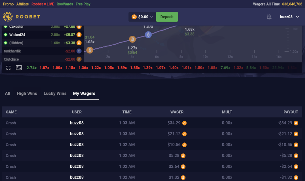Viewport: 305px width, 181px height.
Task: Click the Bitcoin icon next to $2.64 wager
Action: point(183,167)
